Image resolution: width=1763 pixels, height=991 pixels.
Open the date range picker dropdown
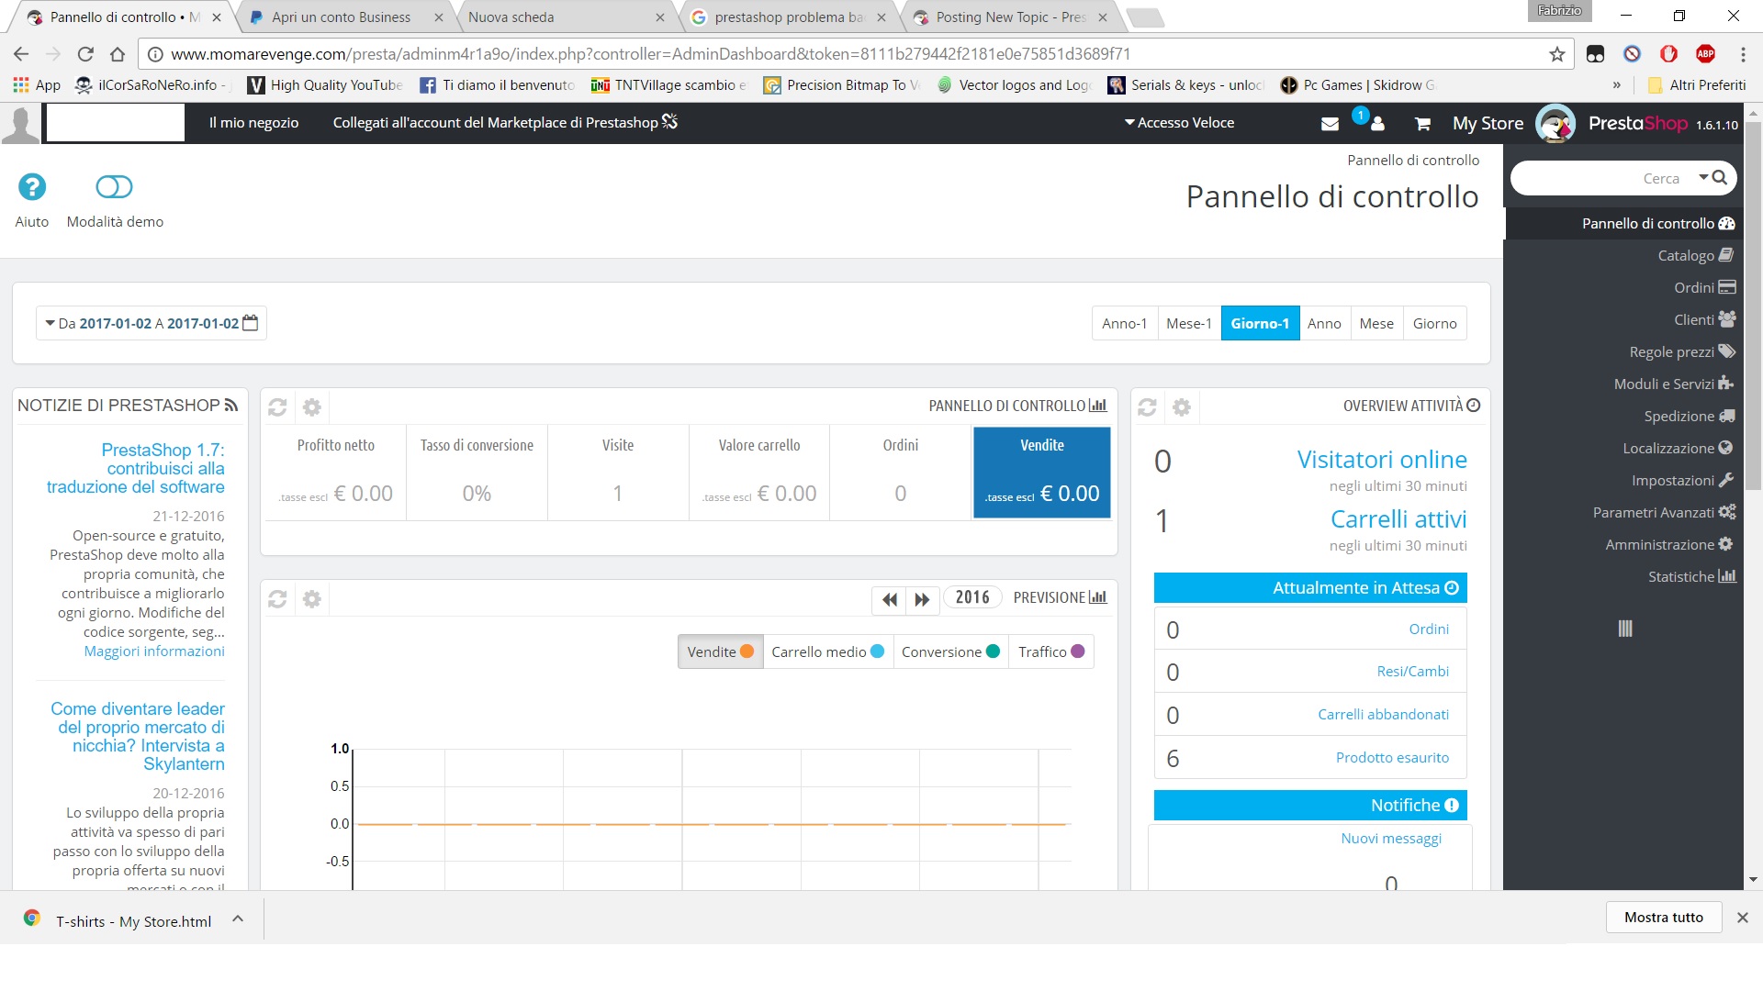(152, 323)
